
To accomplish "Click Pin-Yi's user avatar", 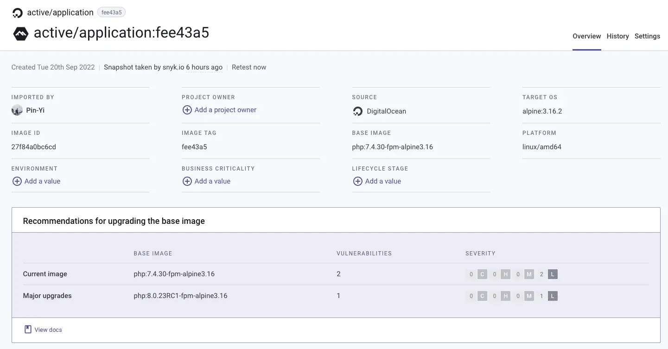I will point(17,110).
